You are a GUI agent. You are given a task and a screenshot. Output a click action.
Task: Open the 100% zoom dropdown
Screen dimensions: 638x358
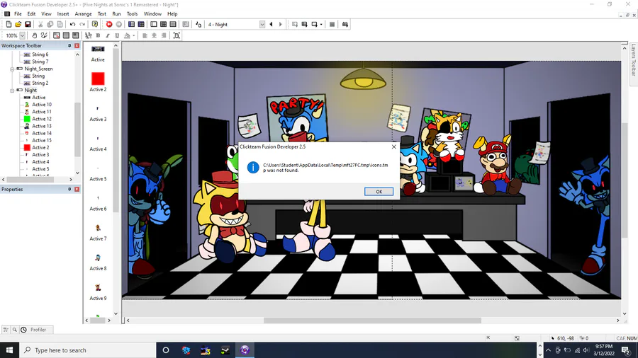(22, 35)
